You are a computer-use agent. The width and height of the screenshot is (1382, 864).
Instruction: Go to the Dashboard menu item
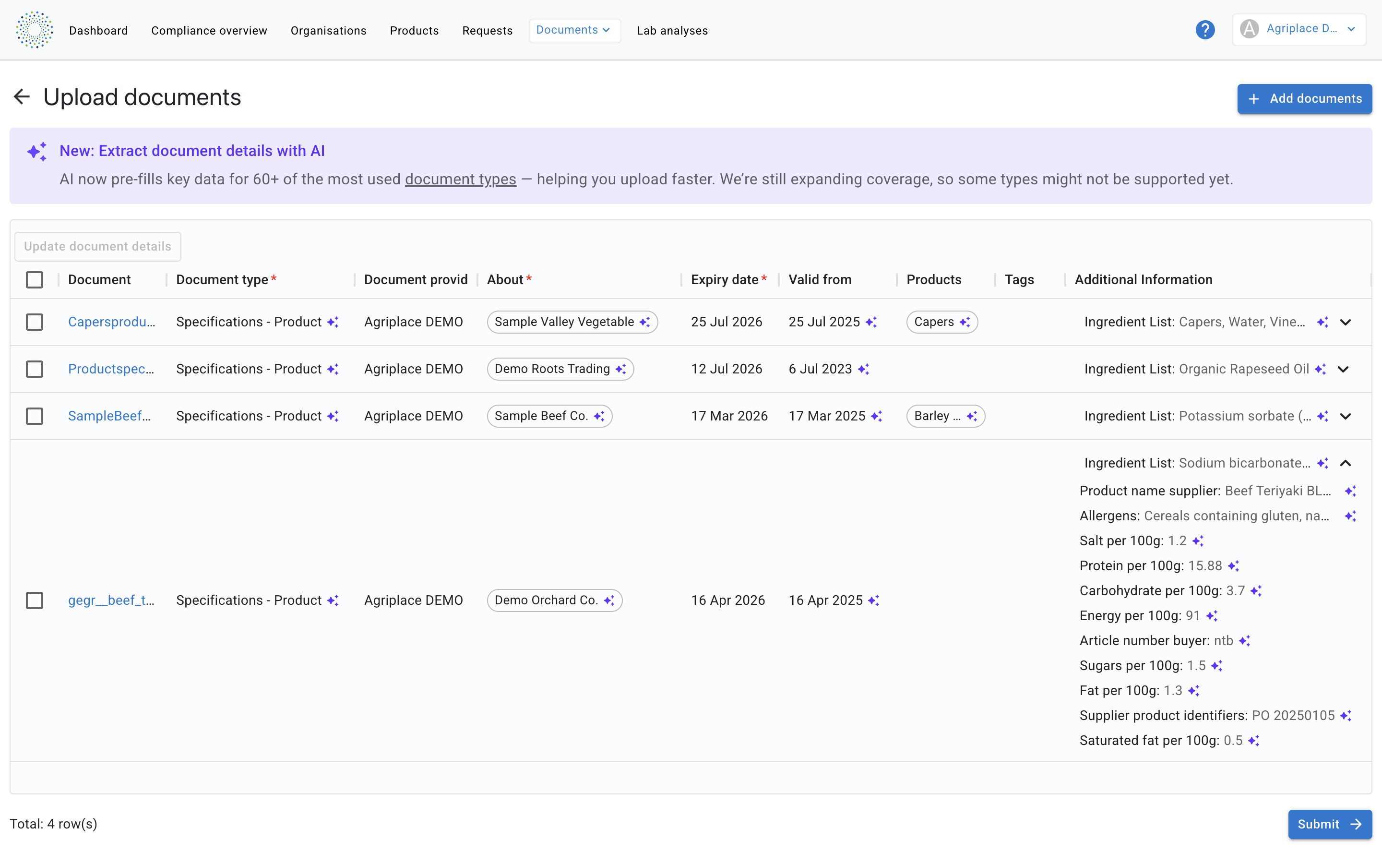point(98,30)
